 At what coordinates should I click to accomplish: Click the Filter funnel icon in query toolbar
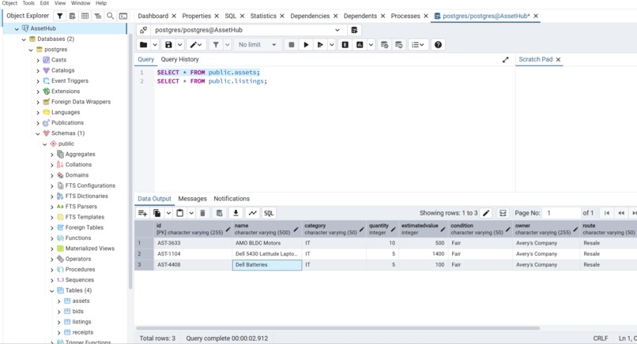pyautogui.click(x=216, y=45)
